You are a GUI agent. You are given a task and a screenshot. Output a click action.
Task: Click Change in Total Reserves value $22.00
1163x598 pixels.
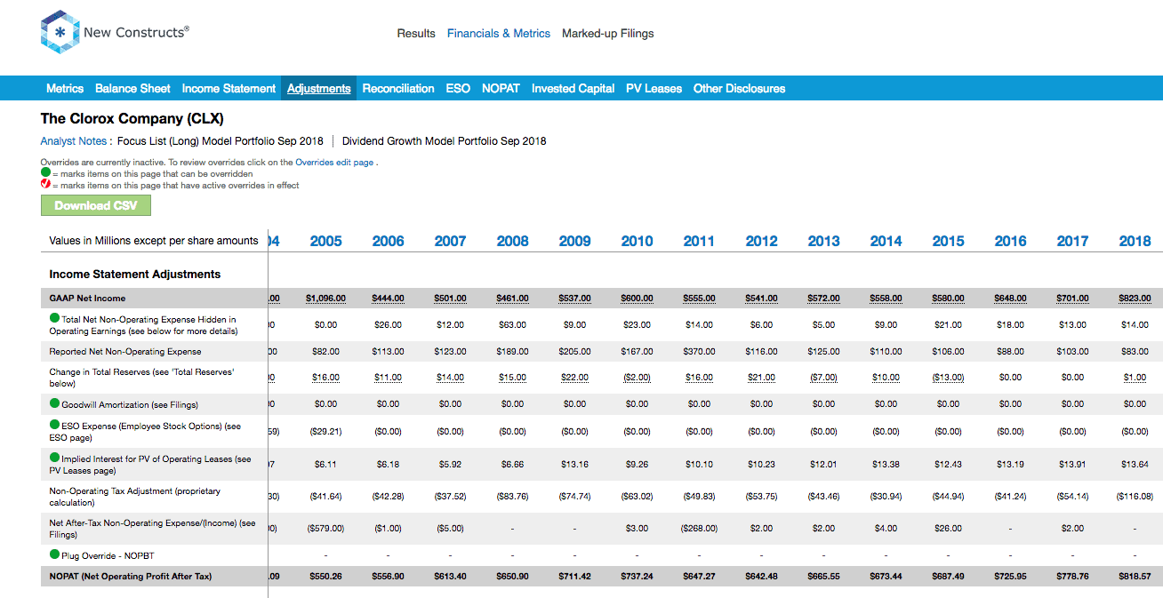click(x=574, y=378)
